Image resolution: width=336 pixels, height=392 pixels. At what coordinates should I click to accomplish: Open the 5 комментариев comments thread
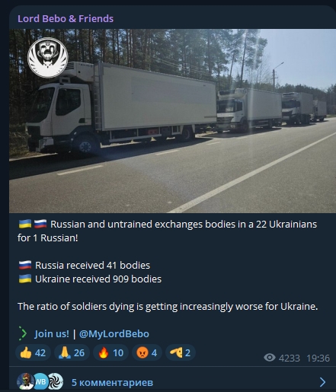point(112,382)
